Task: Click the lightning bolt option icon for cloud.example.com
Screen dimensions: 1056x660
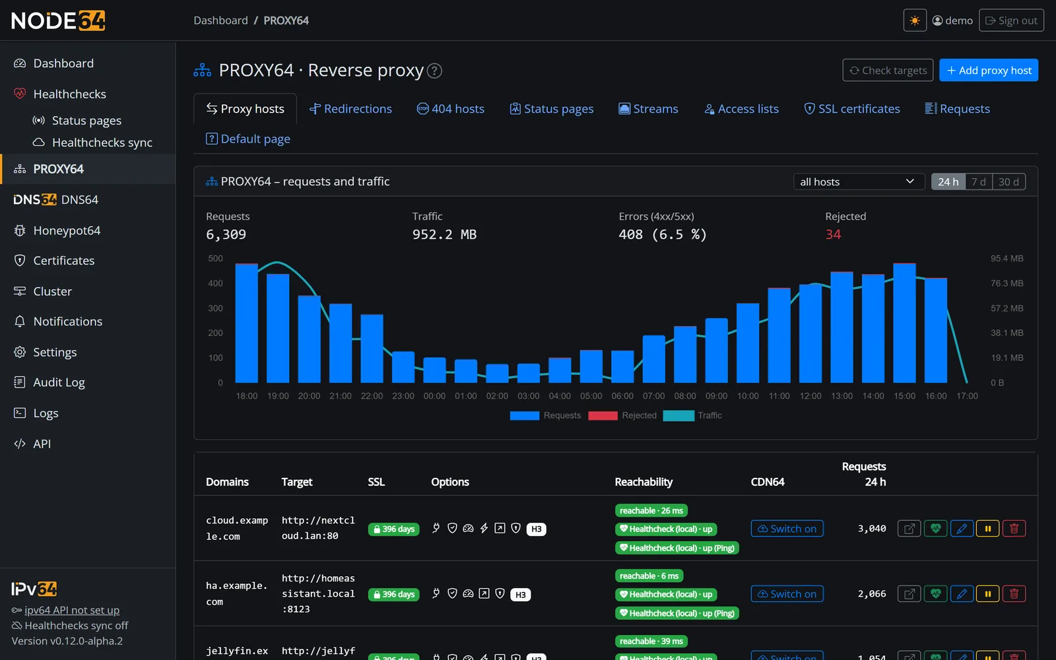Action: tap(484, 528)
